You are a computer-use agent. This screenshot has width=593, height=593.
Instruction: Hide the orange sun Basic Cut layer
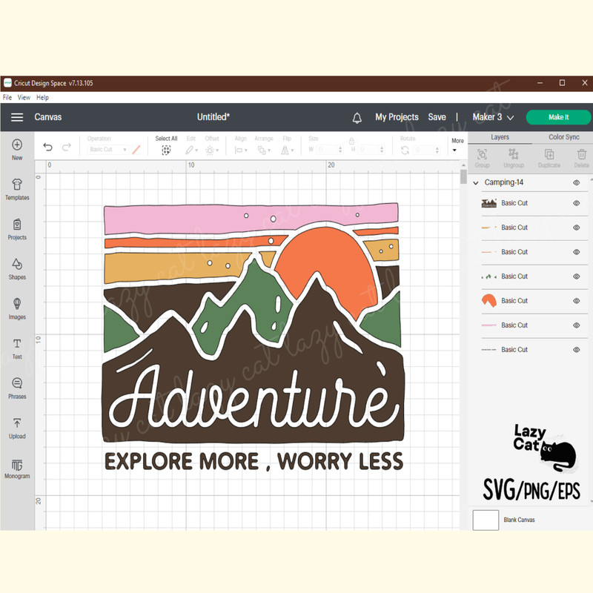point(576,300)
